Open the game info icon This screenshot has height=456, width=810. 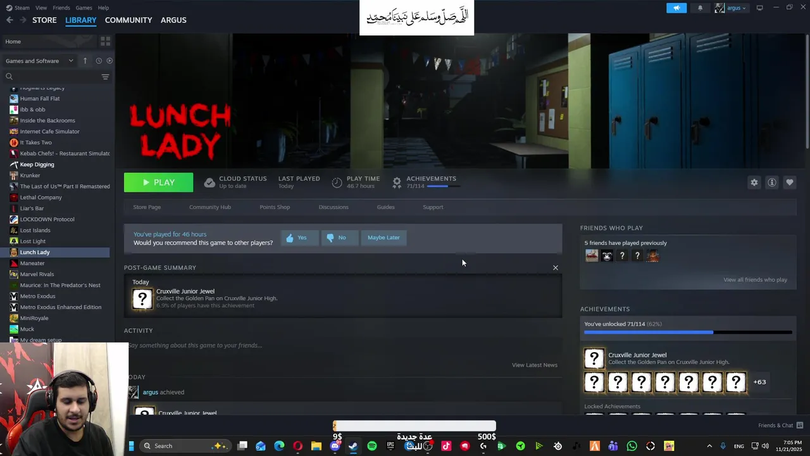pos(771,182)
